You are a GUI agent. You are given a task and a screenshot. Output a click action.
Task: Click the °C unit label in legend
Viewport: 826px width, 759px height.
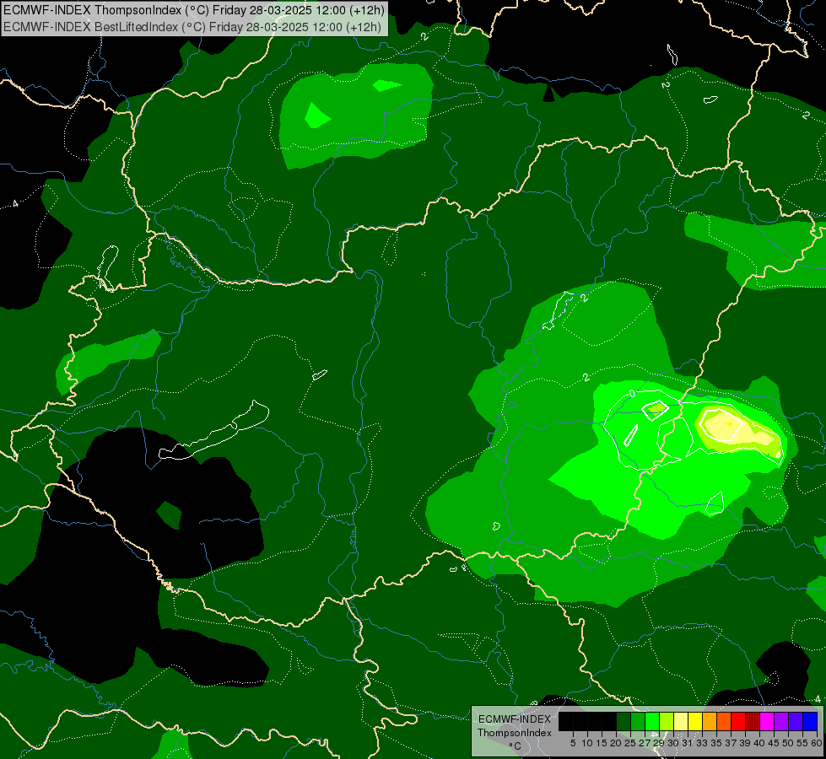point(516,746)
